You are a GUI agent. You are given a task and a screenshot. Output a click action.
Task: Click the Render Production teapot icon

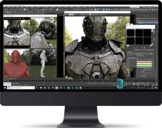(x=112, y=10)
